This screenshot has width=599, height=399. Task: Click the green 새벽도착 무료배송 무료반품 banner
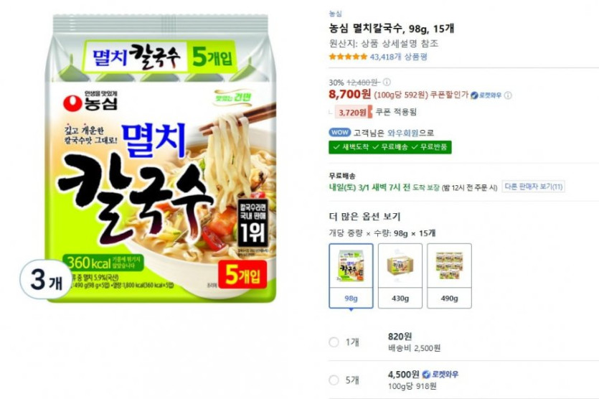(x=390, y=147)
